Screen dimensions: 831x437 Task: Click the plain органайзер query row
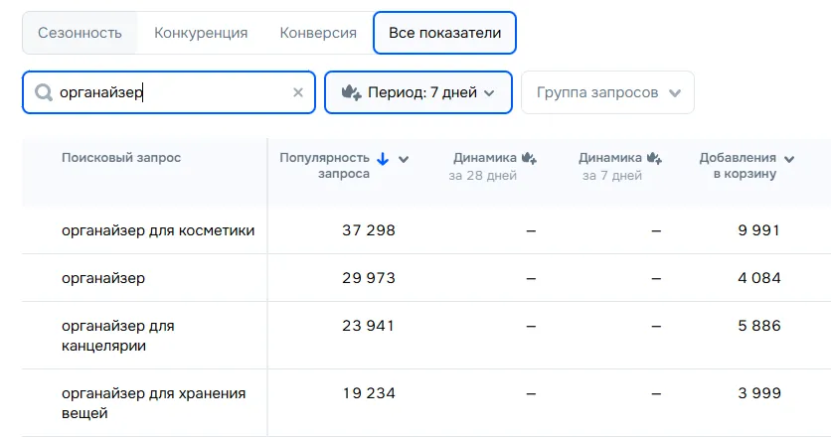103,278
